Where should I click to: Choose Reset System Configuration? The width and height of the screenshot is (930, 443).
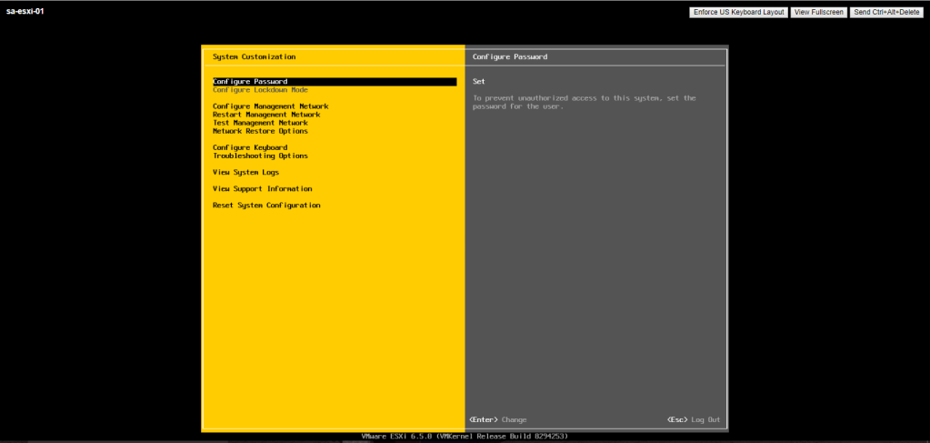pyautogui.click(x=266, y=206)
